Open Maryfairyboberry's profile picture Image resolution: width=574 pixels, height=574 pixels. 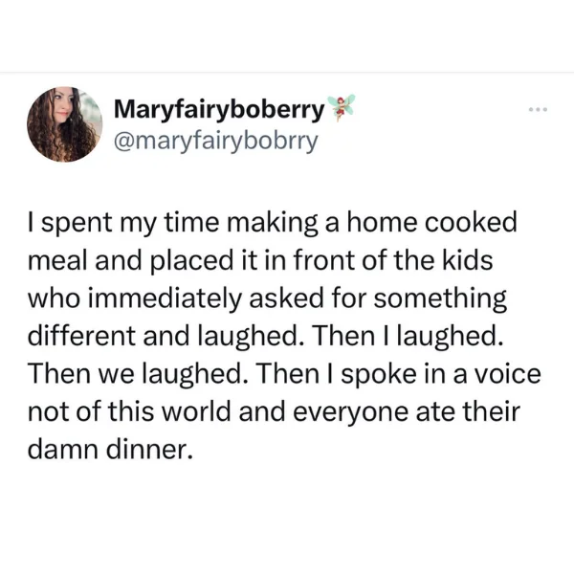pyautogui.click(x=65, y=124)
